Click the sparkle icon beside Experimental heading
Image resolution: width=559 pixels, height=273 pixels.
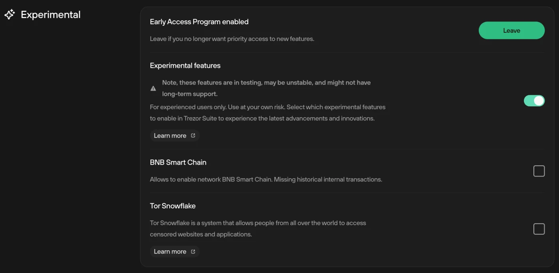pyautogui.click(x=10, y=15)
